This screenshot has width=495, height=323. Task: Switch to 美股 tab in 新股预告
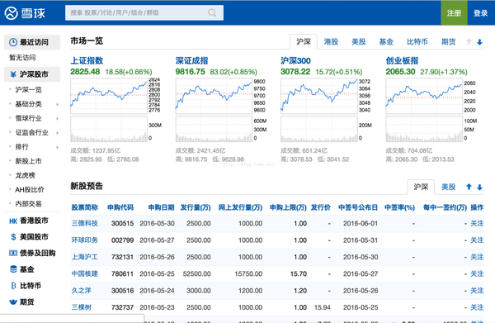448,187
